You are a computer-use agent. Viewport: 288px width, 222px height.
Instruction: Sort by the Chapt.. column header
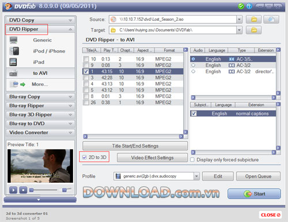tap(126, 50)
